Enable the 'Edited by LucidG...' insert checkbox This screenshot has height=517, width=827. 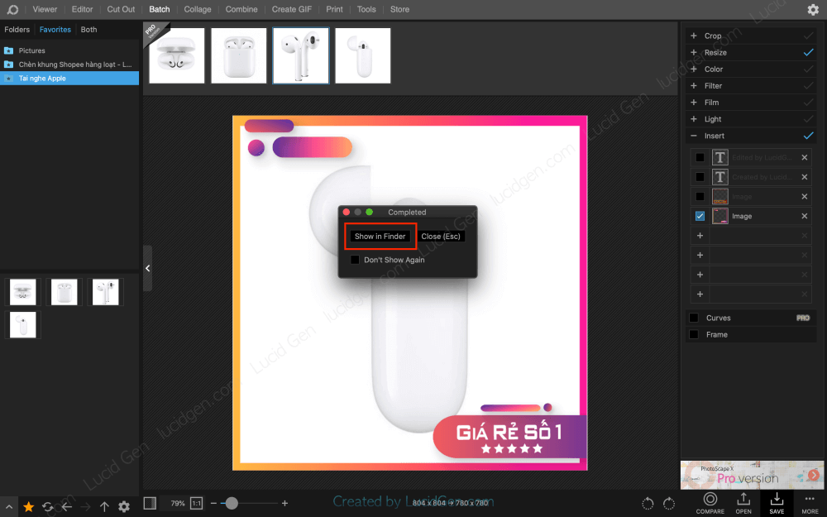[700, 157]
